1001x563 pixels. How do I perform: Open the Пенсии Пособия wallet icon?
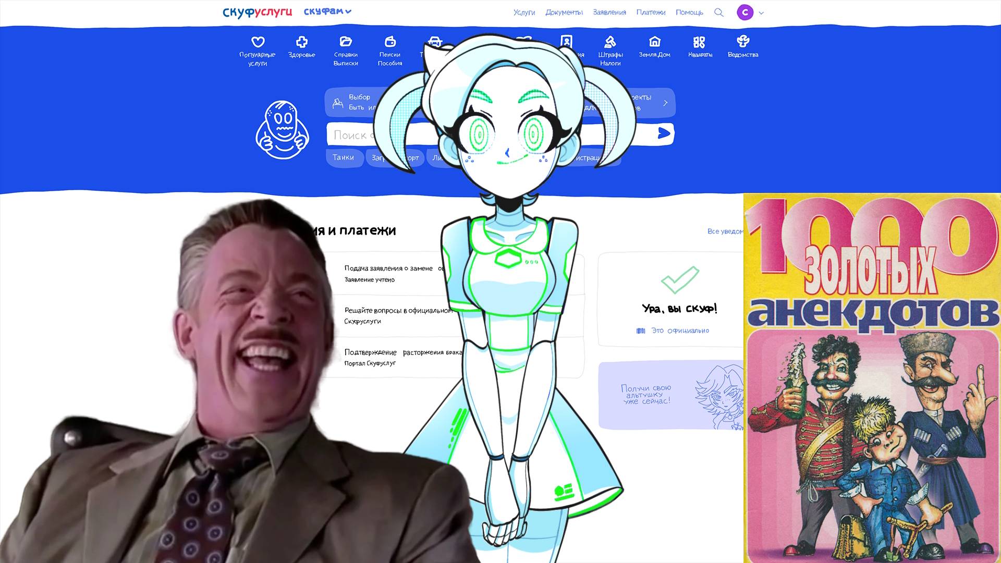tap(390, 42)
